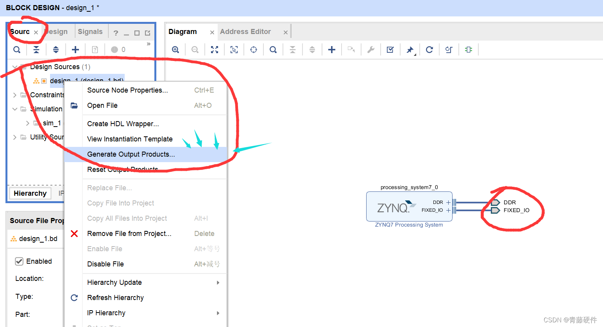
Task: Open Sources panel help question mark
Action: click(x=116, y=33)
